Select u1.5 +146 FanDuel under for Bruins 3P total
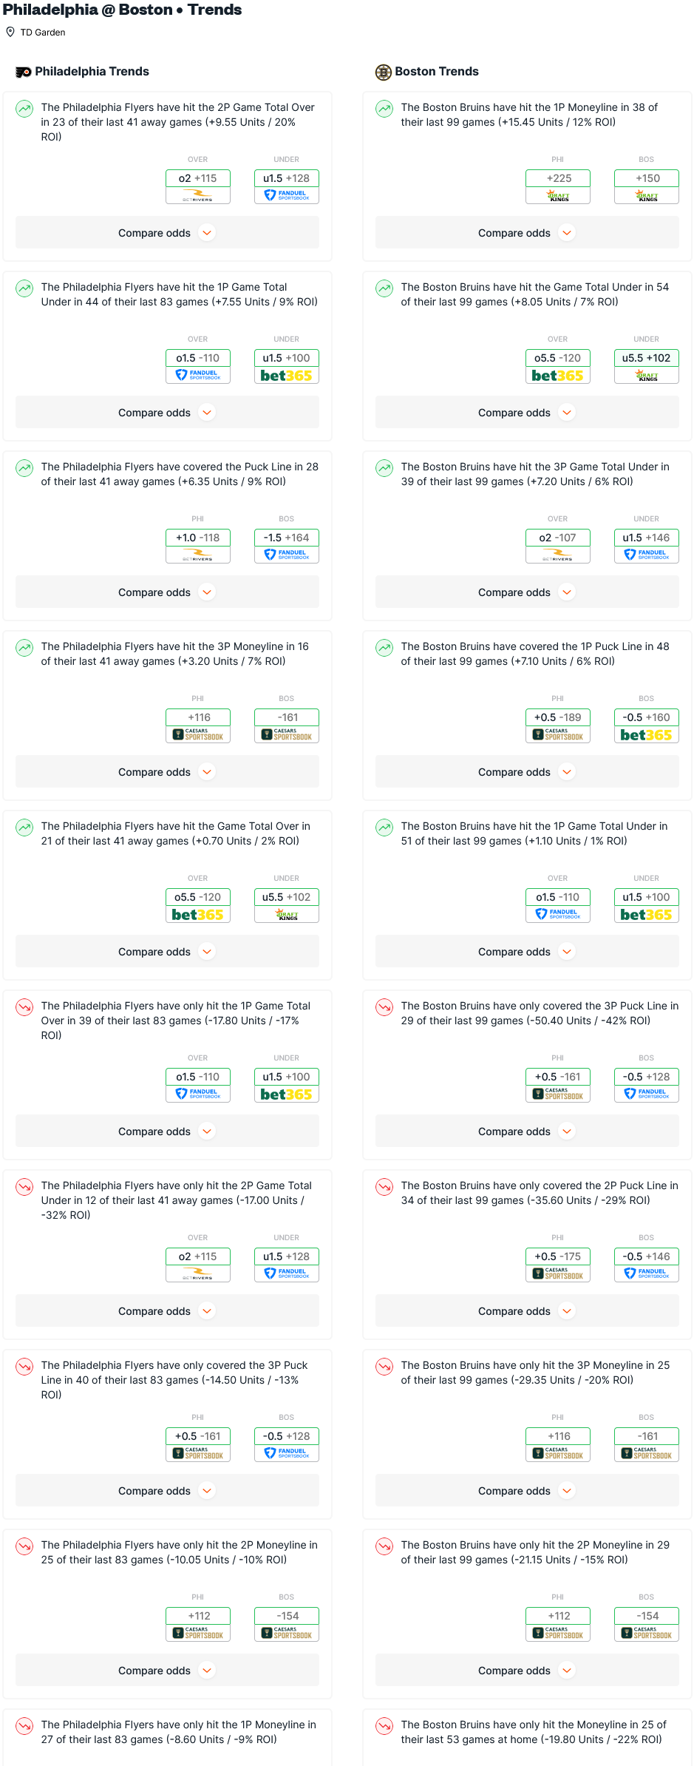 pyautogui.click(x=646, y=546)
